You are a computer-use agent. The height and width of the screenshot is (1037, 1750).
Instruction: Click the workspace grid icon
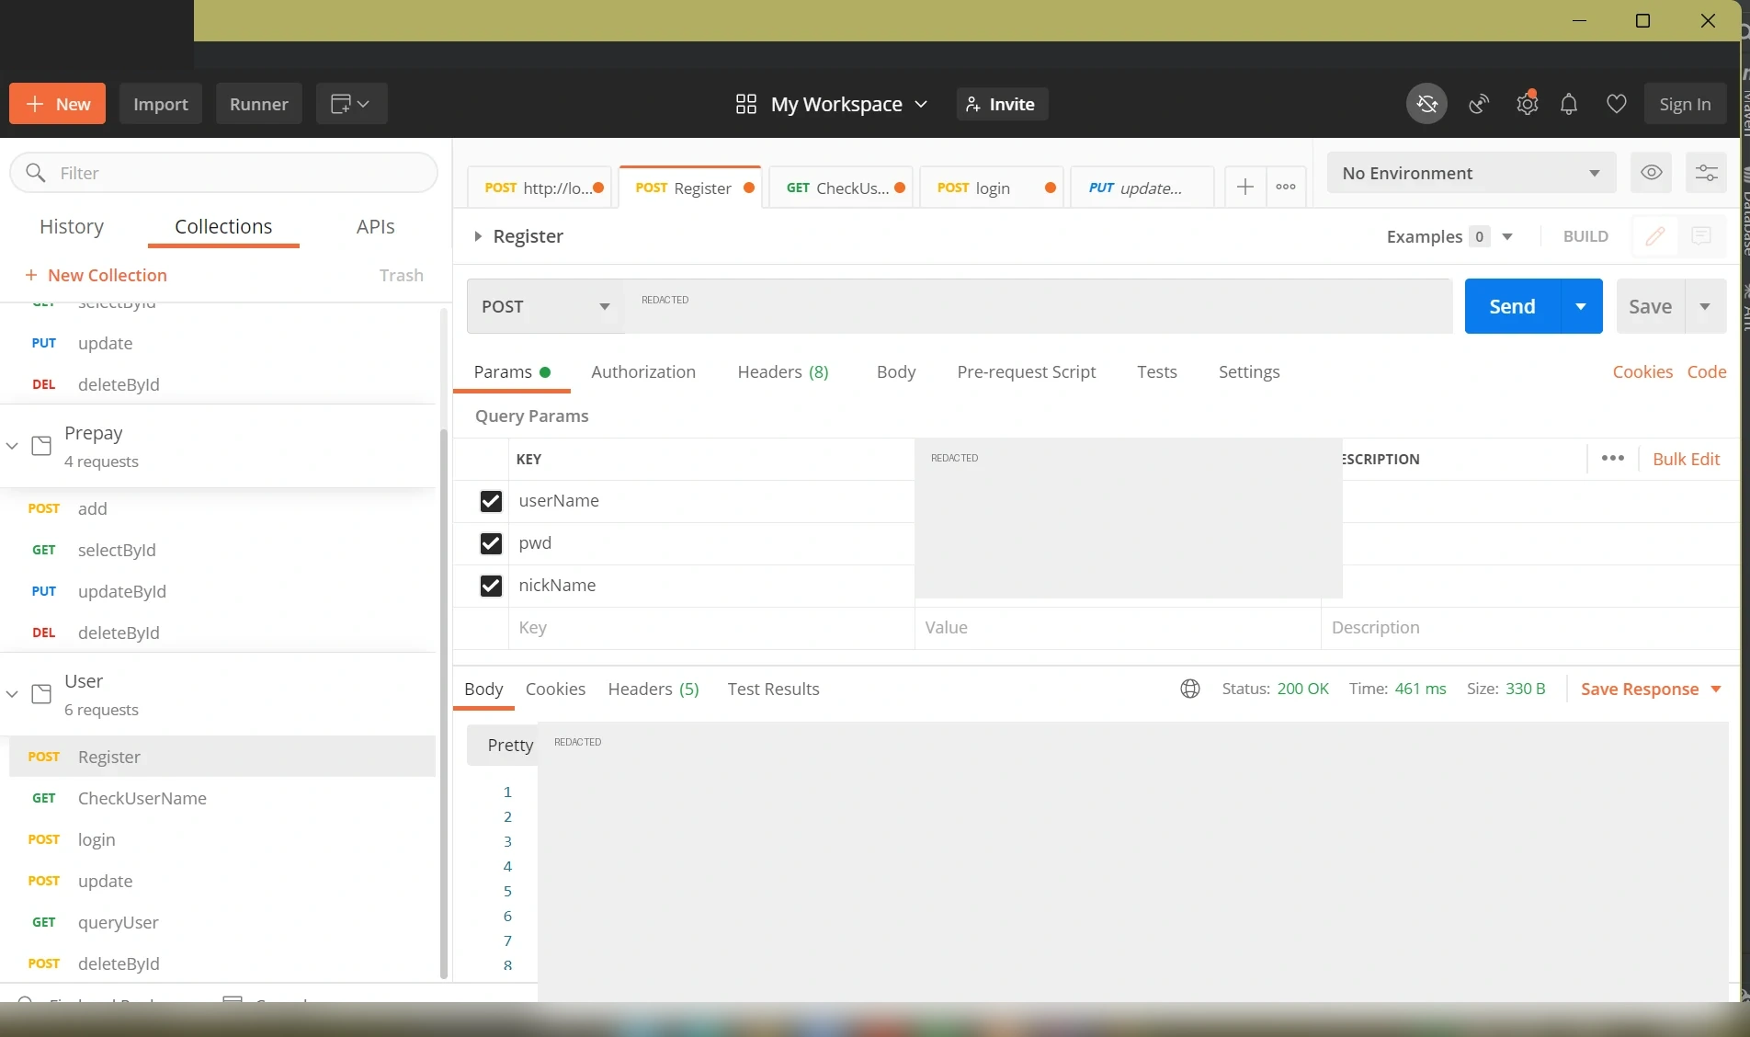coord(745,104)
